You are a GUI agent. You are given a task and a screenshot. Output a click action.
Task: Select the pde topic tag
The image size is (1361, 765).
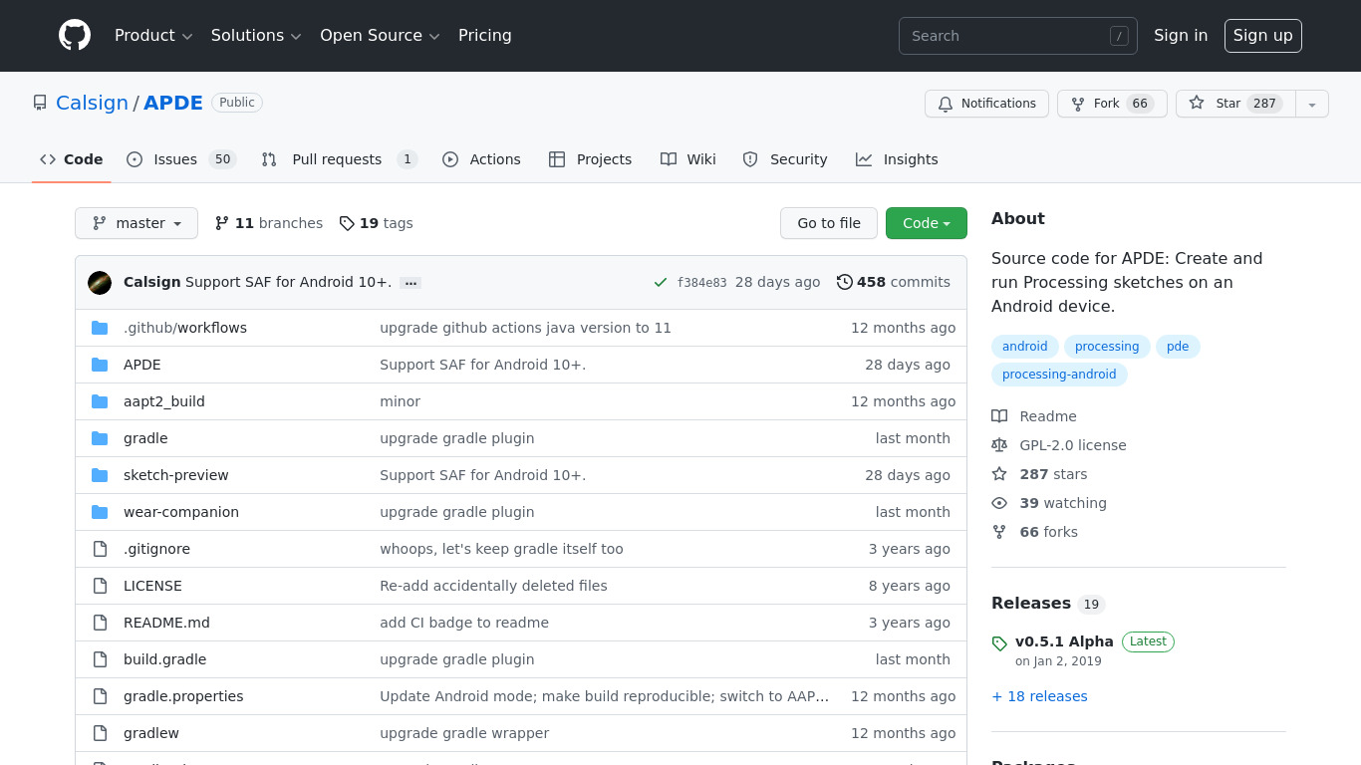point(1178,347)
